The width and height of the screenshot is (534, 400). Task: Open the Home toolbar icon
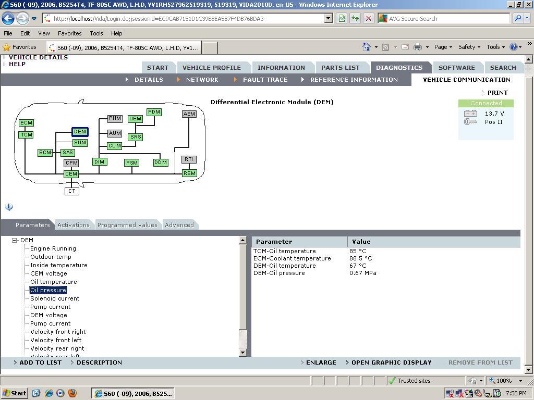tap(367, 47)
